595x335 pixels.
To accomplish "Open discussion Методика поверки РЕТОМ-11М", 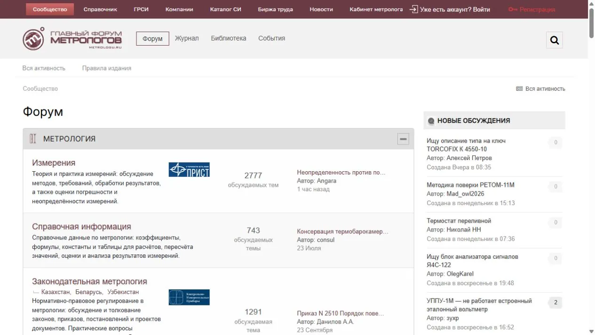I will click(470, 185).
